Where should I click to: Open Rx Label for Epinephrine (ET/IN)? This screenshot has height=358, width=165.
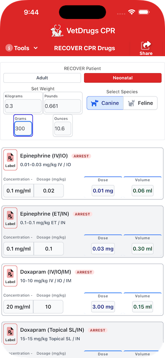(10, 218)
